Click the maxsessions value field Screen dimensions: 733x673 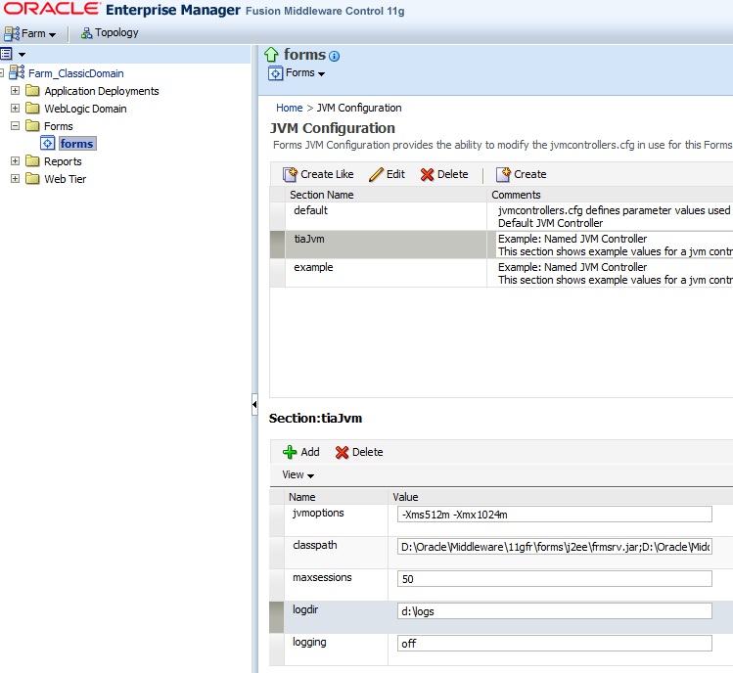[555, 578]
